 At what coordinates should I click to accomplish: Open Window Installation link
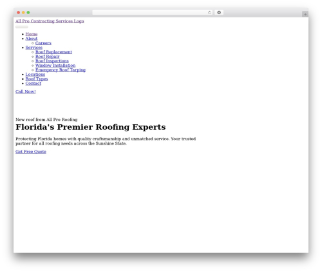(x=55, y=66)
